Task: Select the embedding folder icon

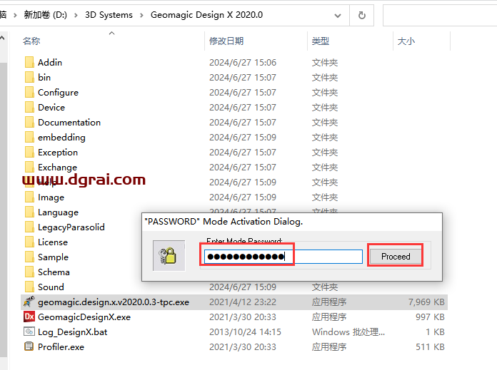Action: pyautogui.click(x=29, y=138)
